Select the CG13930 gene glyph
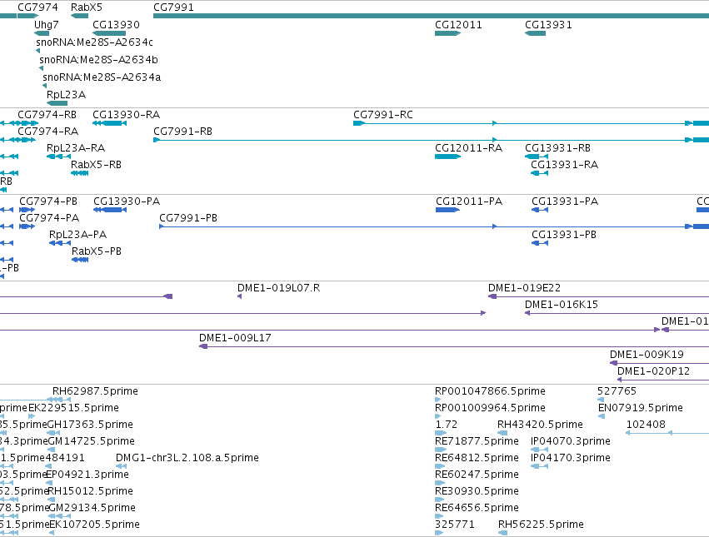The height and width of the screenshot is (537, 709). tap(109, 33)
